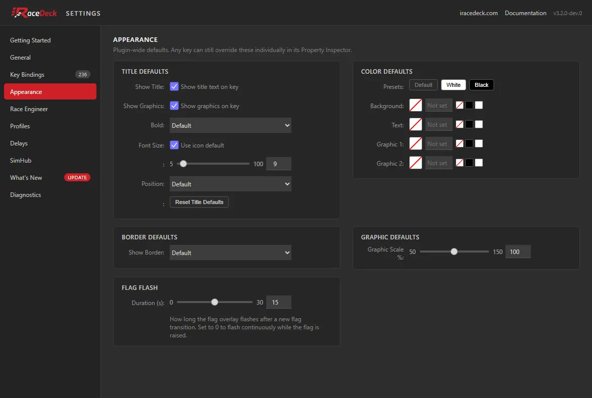The height and width of the screenshot is (398, 592).
Task: Adjust the Graphic Scale slider
Action: coord(454,252)
